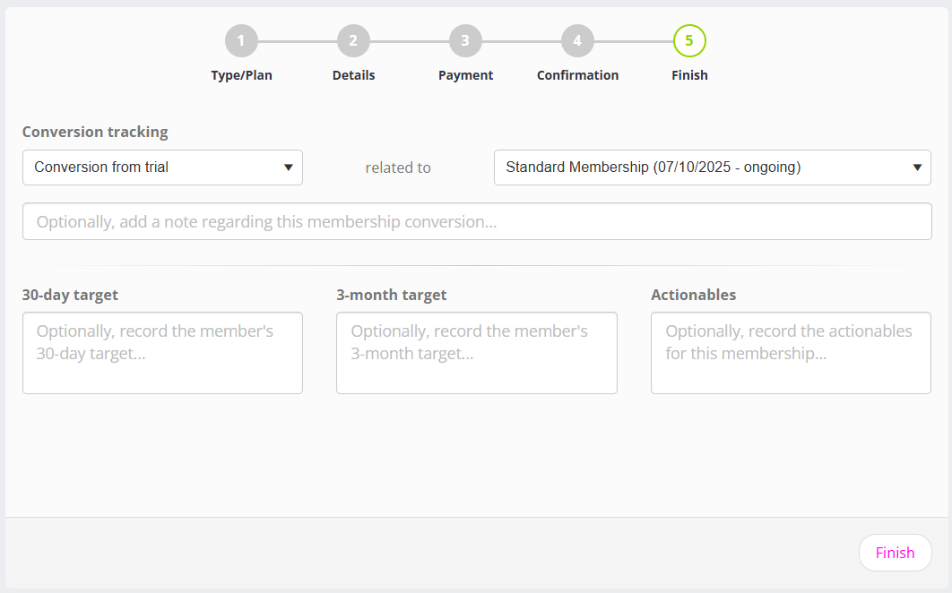
Task: Jump to step 4 circle
Action: click(577, 40)
